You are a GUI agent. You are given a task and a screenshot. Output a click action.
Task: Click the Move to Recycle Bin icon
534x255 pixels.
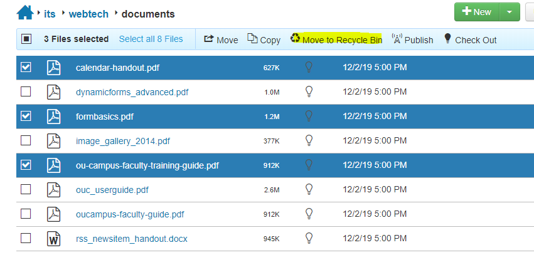tap(296, 39)
